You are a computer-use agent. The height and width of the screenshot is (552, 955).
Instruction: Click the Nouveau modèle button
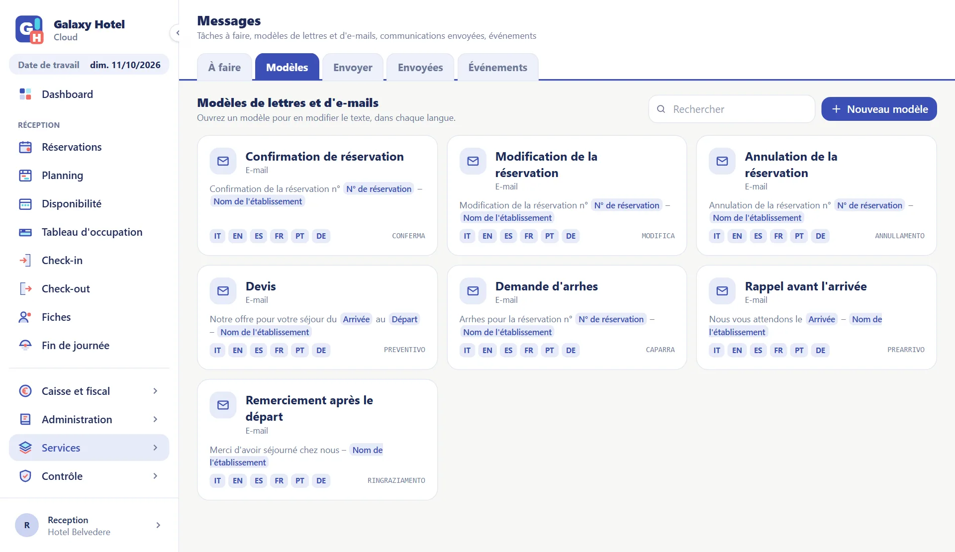point(879,109)
